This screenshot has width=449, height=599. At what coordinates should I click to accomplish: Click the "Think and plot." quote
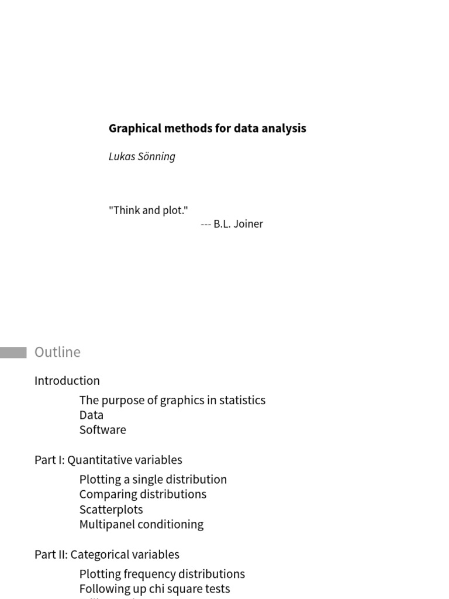coord(148,210)
